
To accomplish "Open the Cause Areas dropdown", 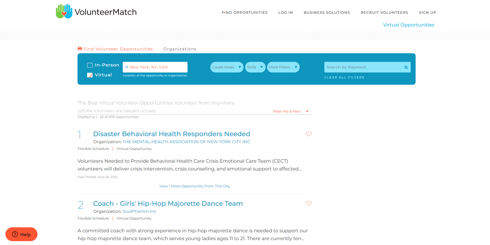I will 227,67.
